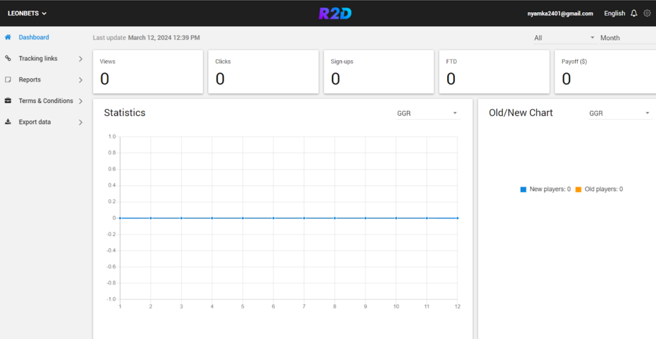Select the FTD stat card

(x=495, y=72)
